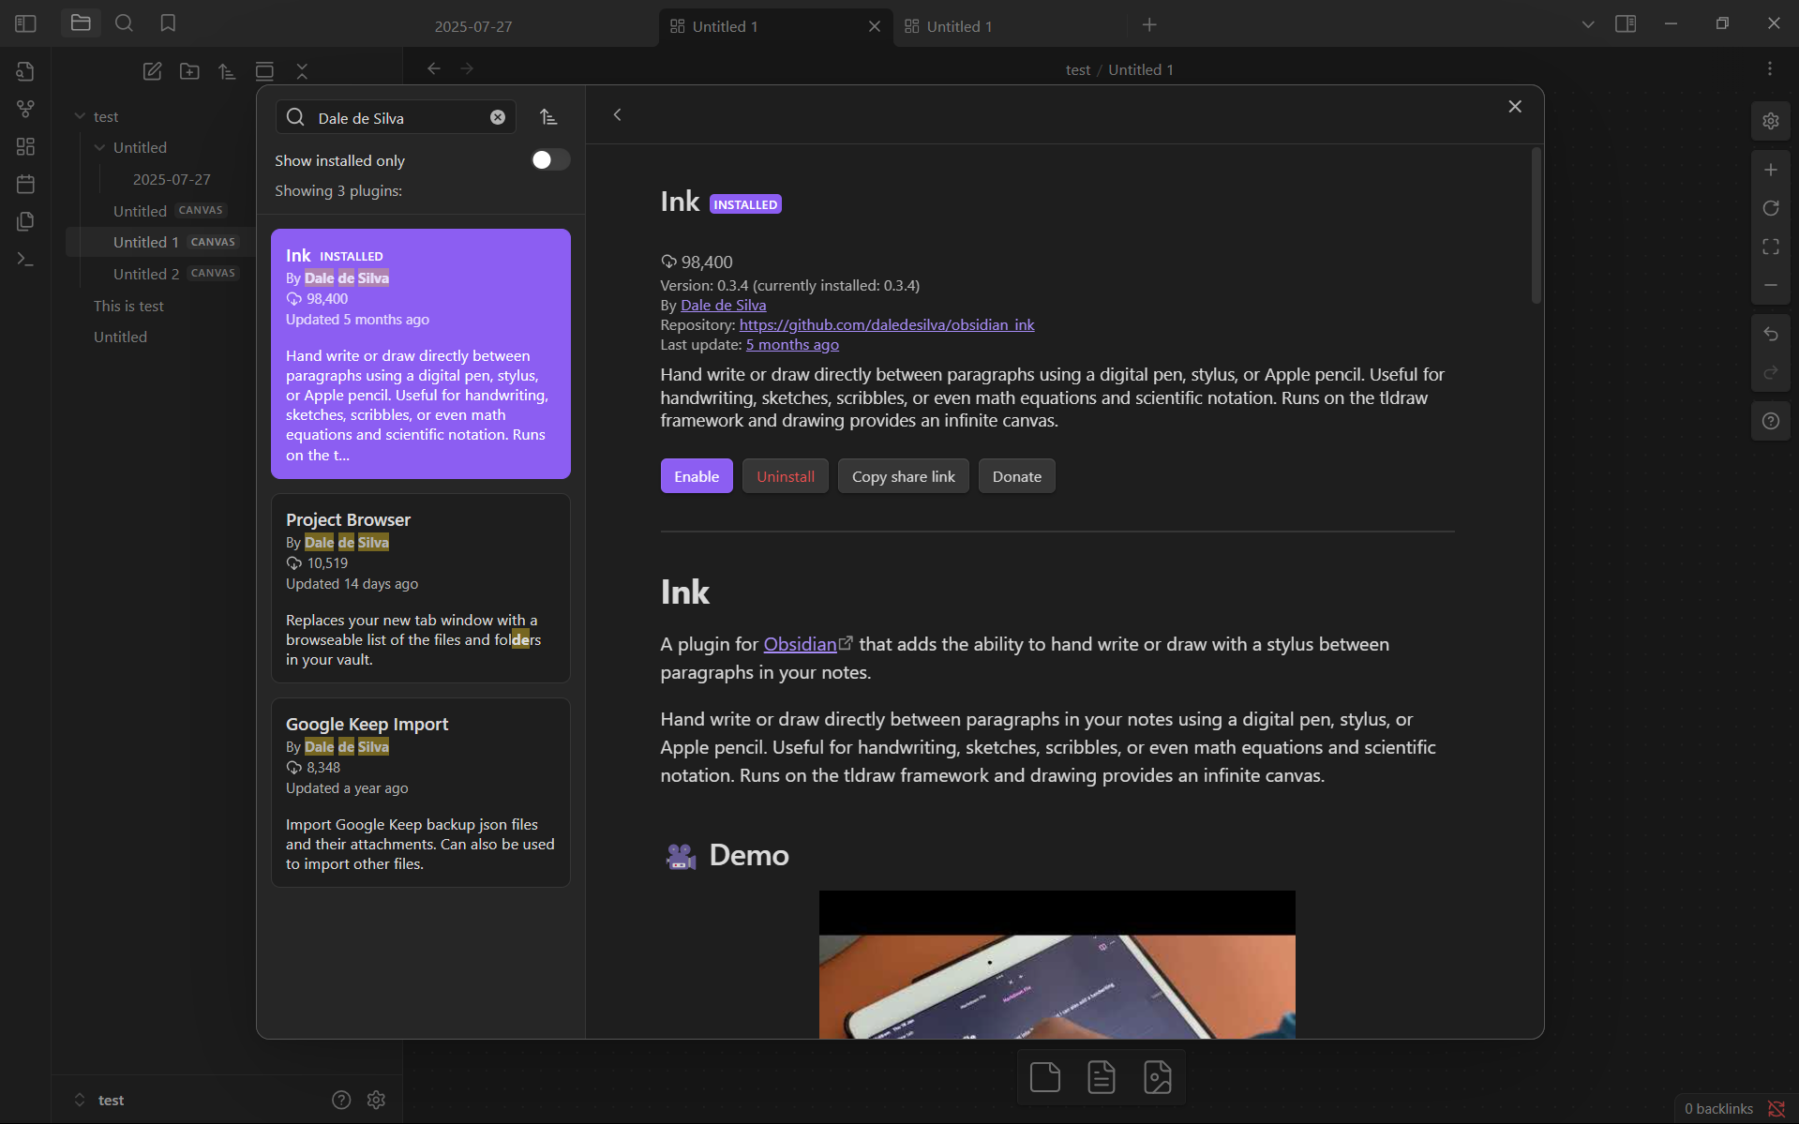Zoom canvas to fit icon
The image size is (1799, 1124).
coord(1770,247)
